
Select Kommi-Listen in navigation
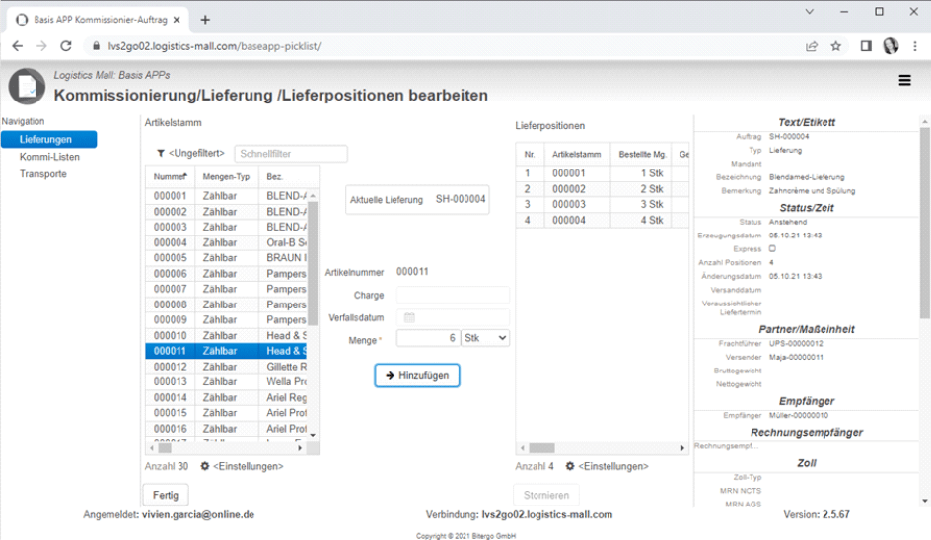[49, 157]
